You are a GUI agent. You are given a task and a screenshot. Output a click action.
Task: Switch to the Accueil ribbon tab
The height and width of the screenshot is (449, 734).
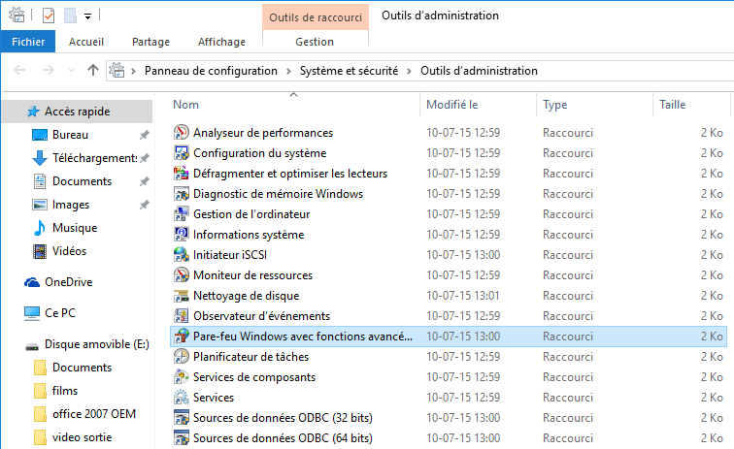(x=86, y=42)
